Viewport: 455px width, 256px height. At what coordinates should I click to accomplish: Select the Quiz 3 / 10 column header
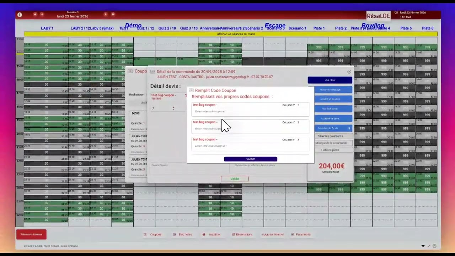point(189,28)
